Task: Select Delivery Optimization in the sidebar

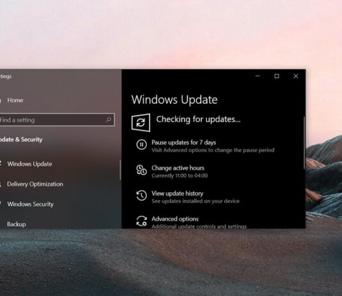Action: tap(35, 184)
